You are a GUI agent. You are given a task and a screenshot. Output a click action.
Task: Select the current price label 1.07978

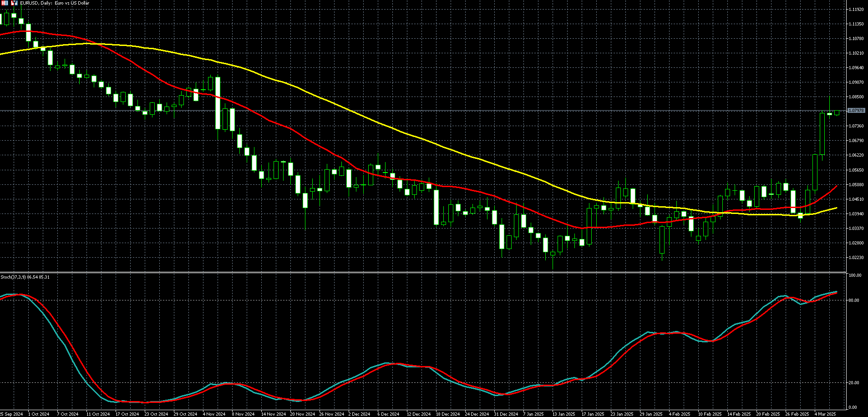tap(856, 111)
